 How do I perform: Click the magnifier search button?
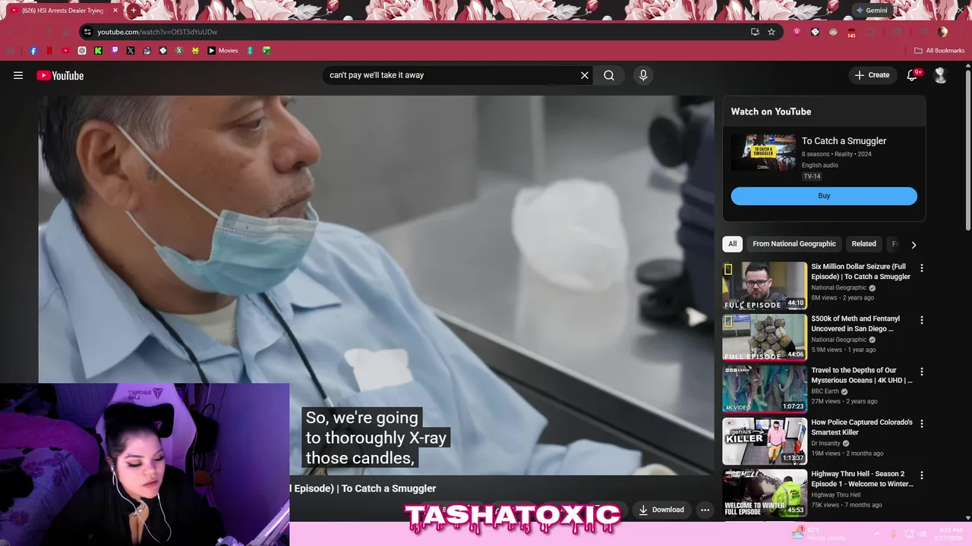(x=609, y=75)
